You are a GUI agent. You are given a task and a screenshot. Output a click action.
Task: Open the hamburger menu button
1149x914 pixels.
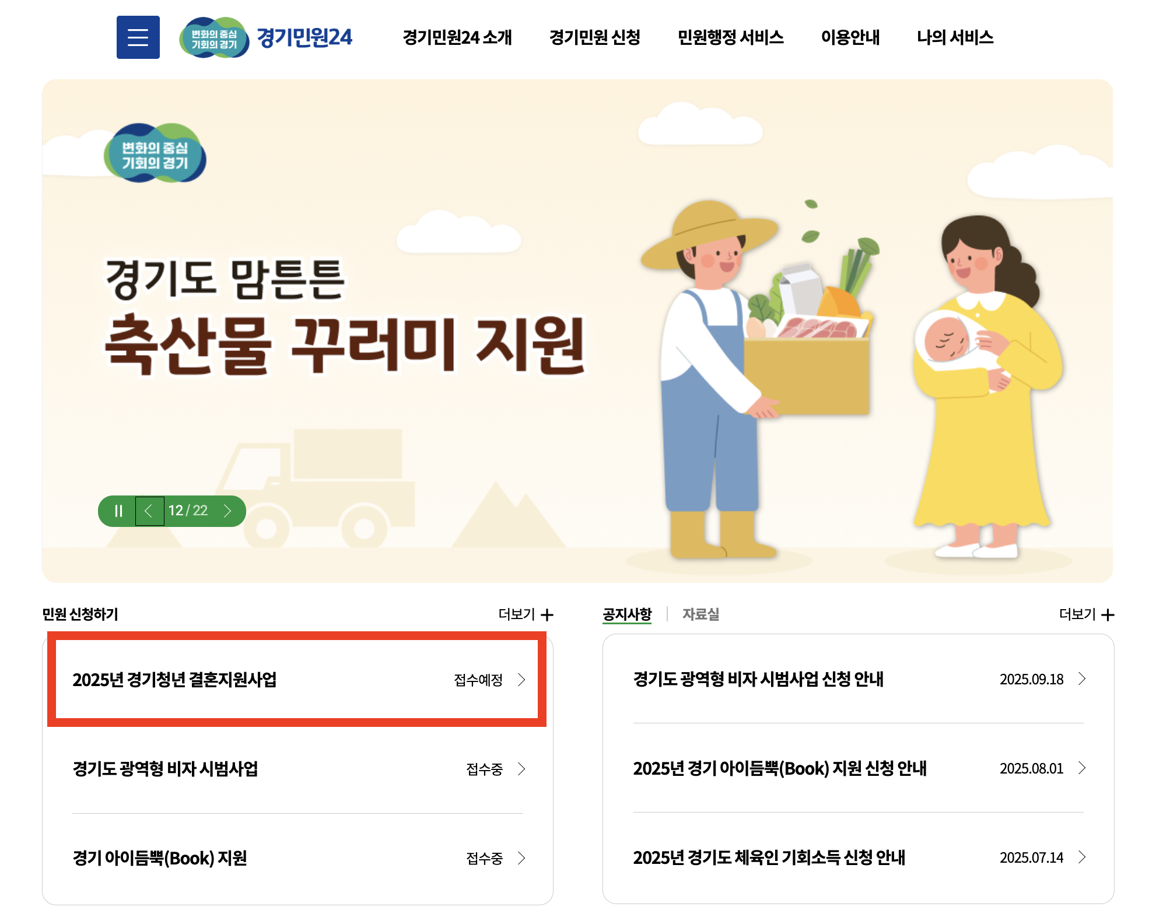pyautogui.click(x=138, y=37)
